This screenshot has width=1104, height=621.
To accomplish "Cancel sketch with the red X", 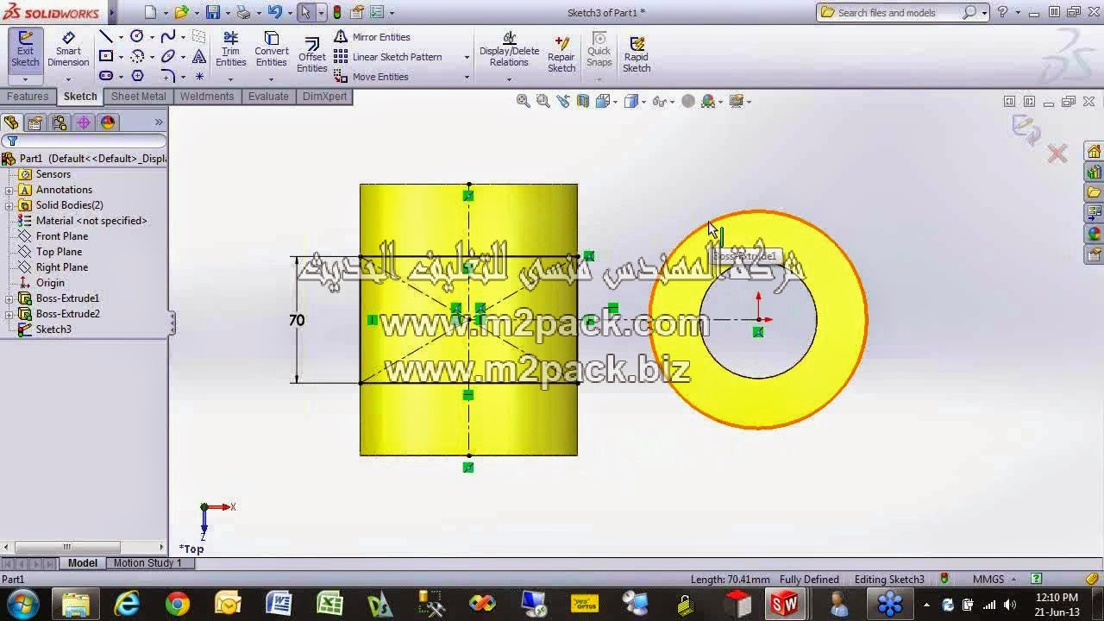I will tap(1057, 154).
